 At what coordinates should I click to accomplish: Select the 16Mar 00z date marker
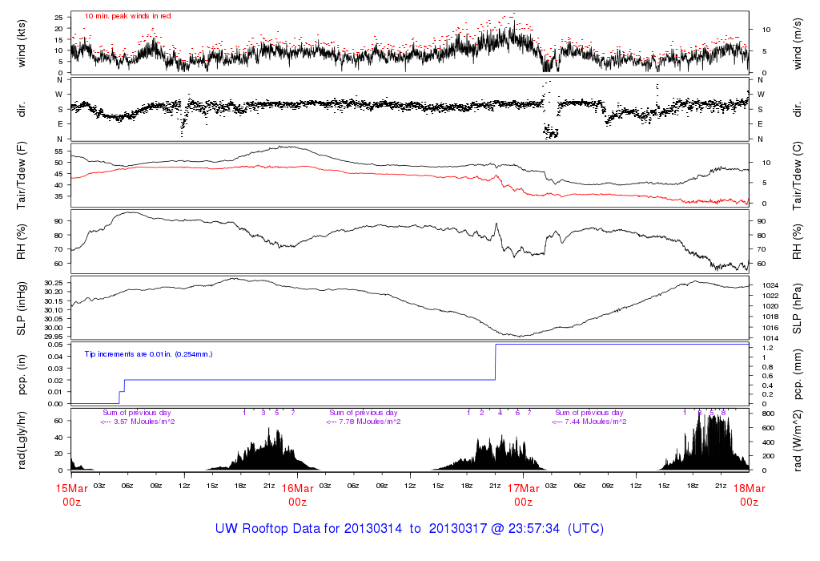pos(297,494)
